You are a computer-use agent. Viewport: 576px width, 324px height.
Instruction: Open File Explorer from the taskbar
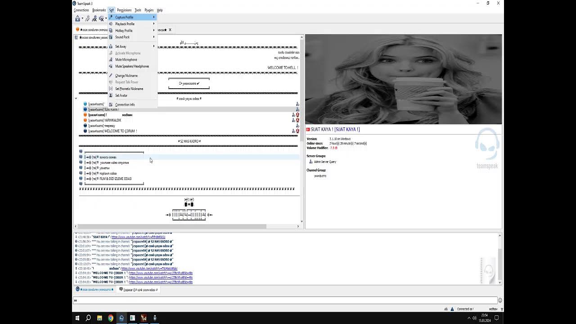click(x=99, y=318)
